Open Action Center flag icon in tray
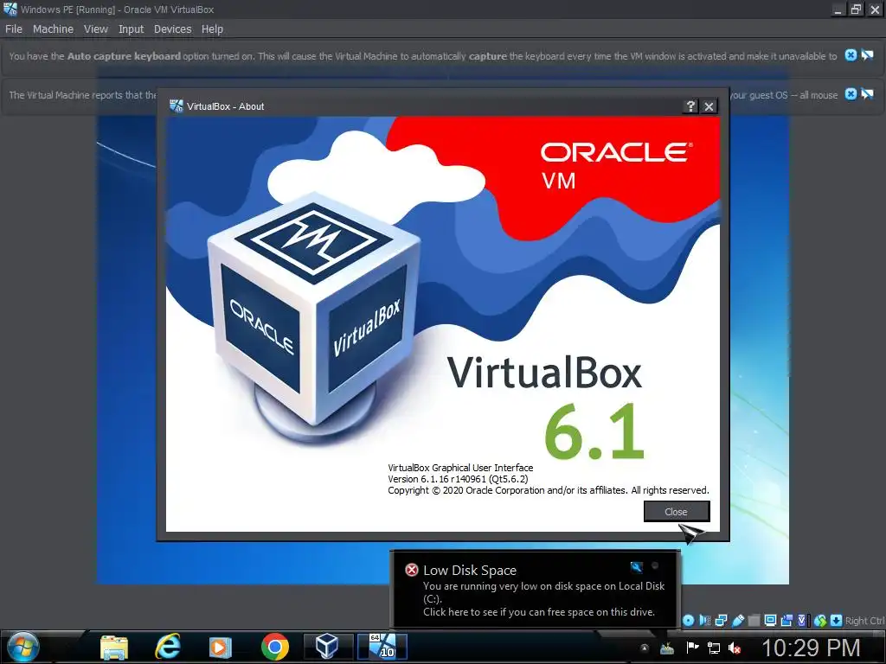Image resolution: width=886 pixels, height=664 pixels. tap(692, 648)
